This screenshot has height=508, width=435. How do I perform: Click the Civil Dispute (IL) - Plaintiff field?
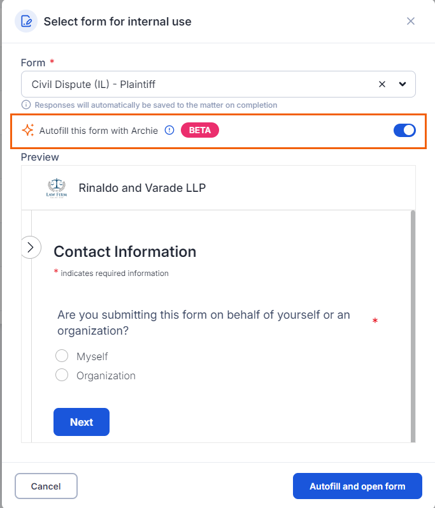218,84
